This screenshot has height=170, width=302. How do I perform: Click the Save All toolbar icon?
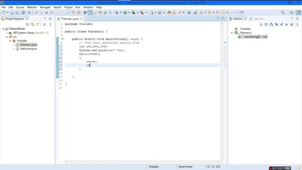[x=17, y=13]
